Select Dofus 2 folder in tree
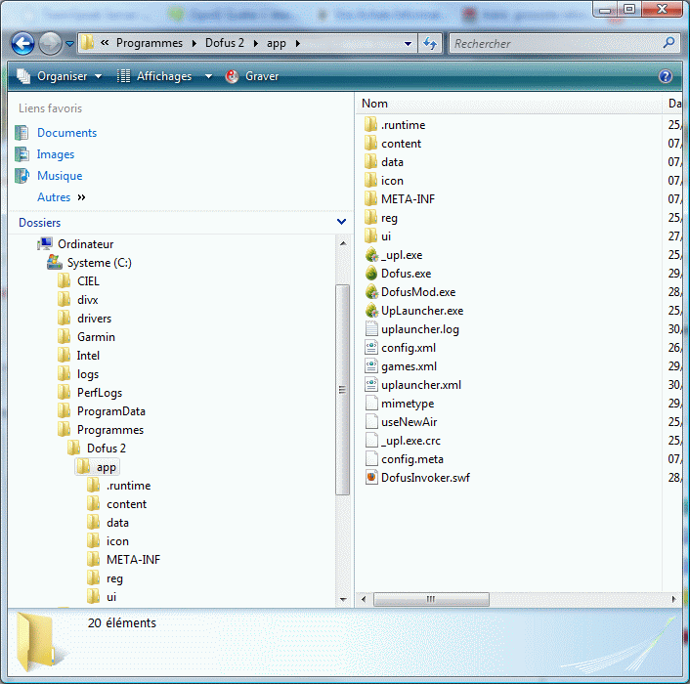This screenshot has width=690, height=684. tap(107, 449)
